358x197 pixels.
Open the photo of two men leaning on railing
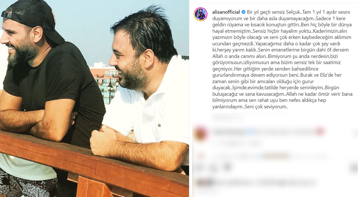point(95,98)
